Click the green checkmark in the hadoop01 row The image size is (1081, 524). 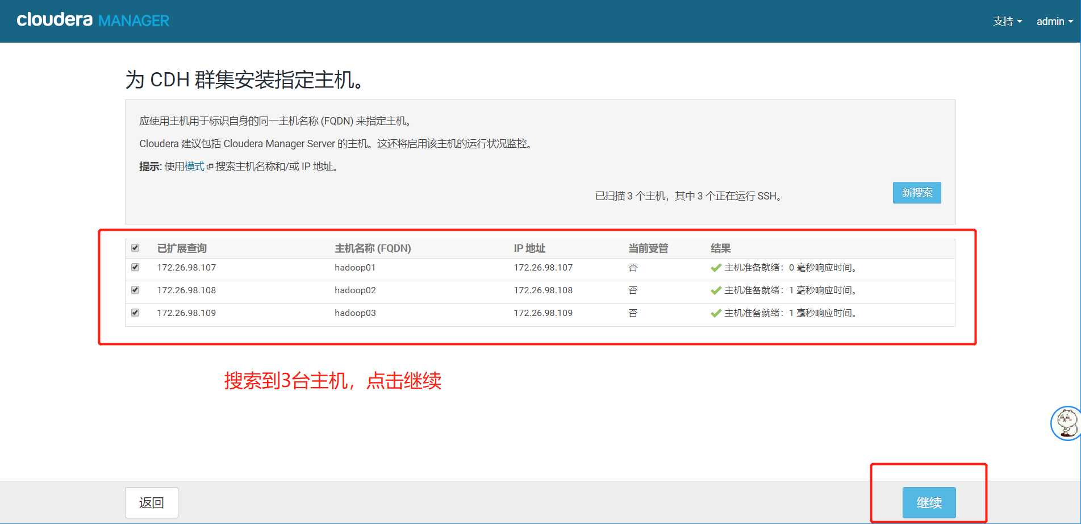tap(716, 268)
